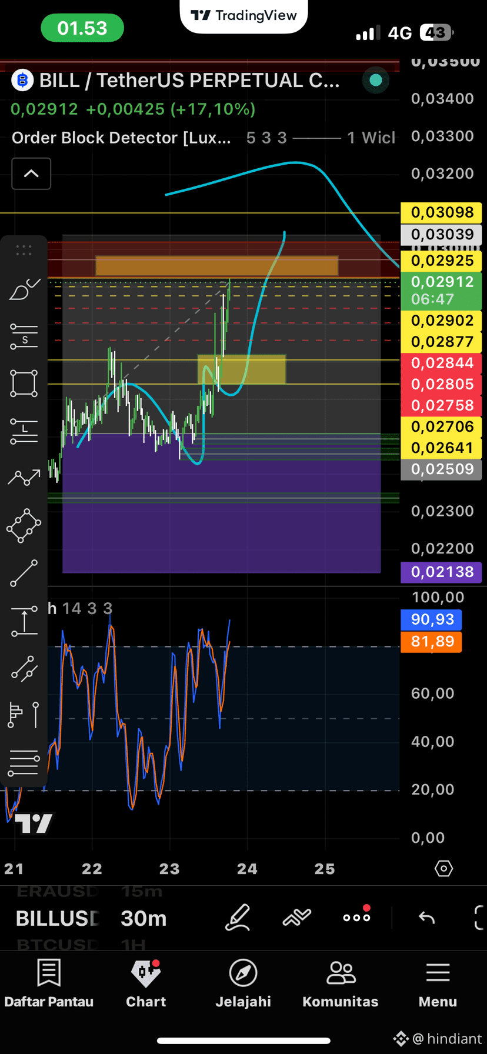Tap the 0,03039 grey price label
Screen dimensions: 487x1054
pyautogui.click(x=442, y=234)
